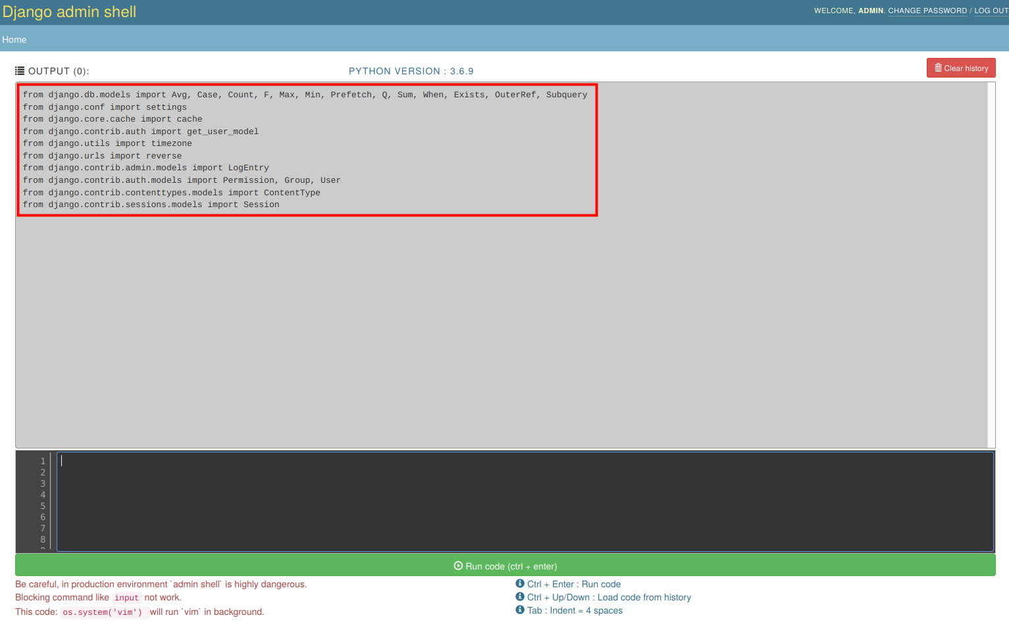The width and height of the screenshot is (1009, 630).
Task: Click the play icon in Run code button
Action: pyautogui.click(x=458, y=566)
